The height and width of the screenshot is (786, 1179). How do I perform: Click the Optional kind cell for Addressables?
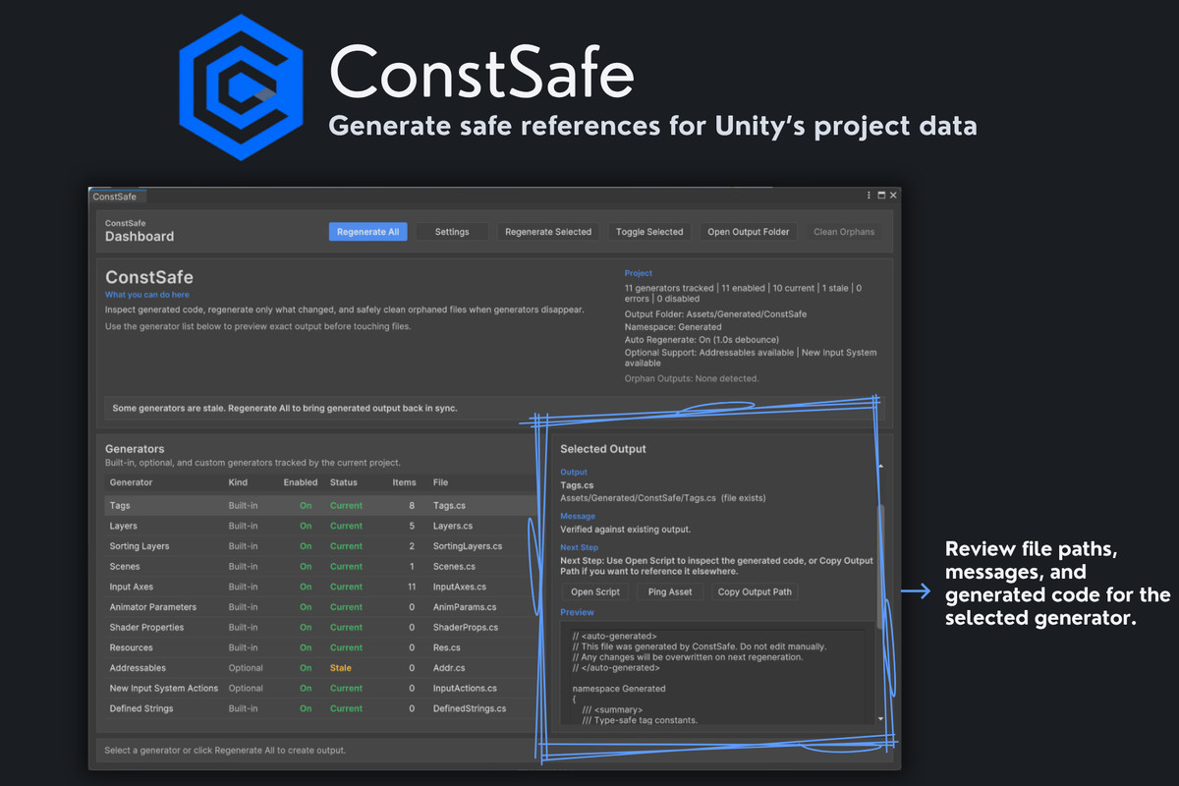click(x=246, y=668)
